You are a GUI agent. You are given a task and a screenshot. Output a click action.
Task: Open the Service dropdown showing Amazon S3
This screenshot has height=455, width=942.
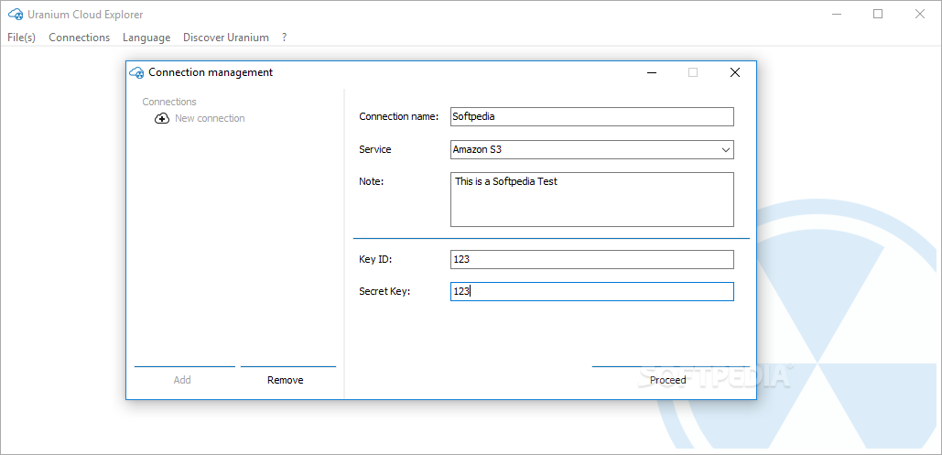591,149
